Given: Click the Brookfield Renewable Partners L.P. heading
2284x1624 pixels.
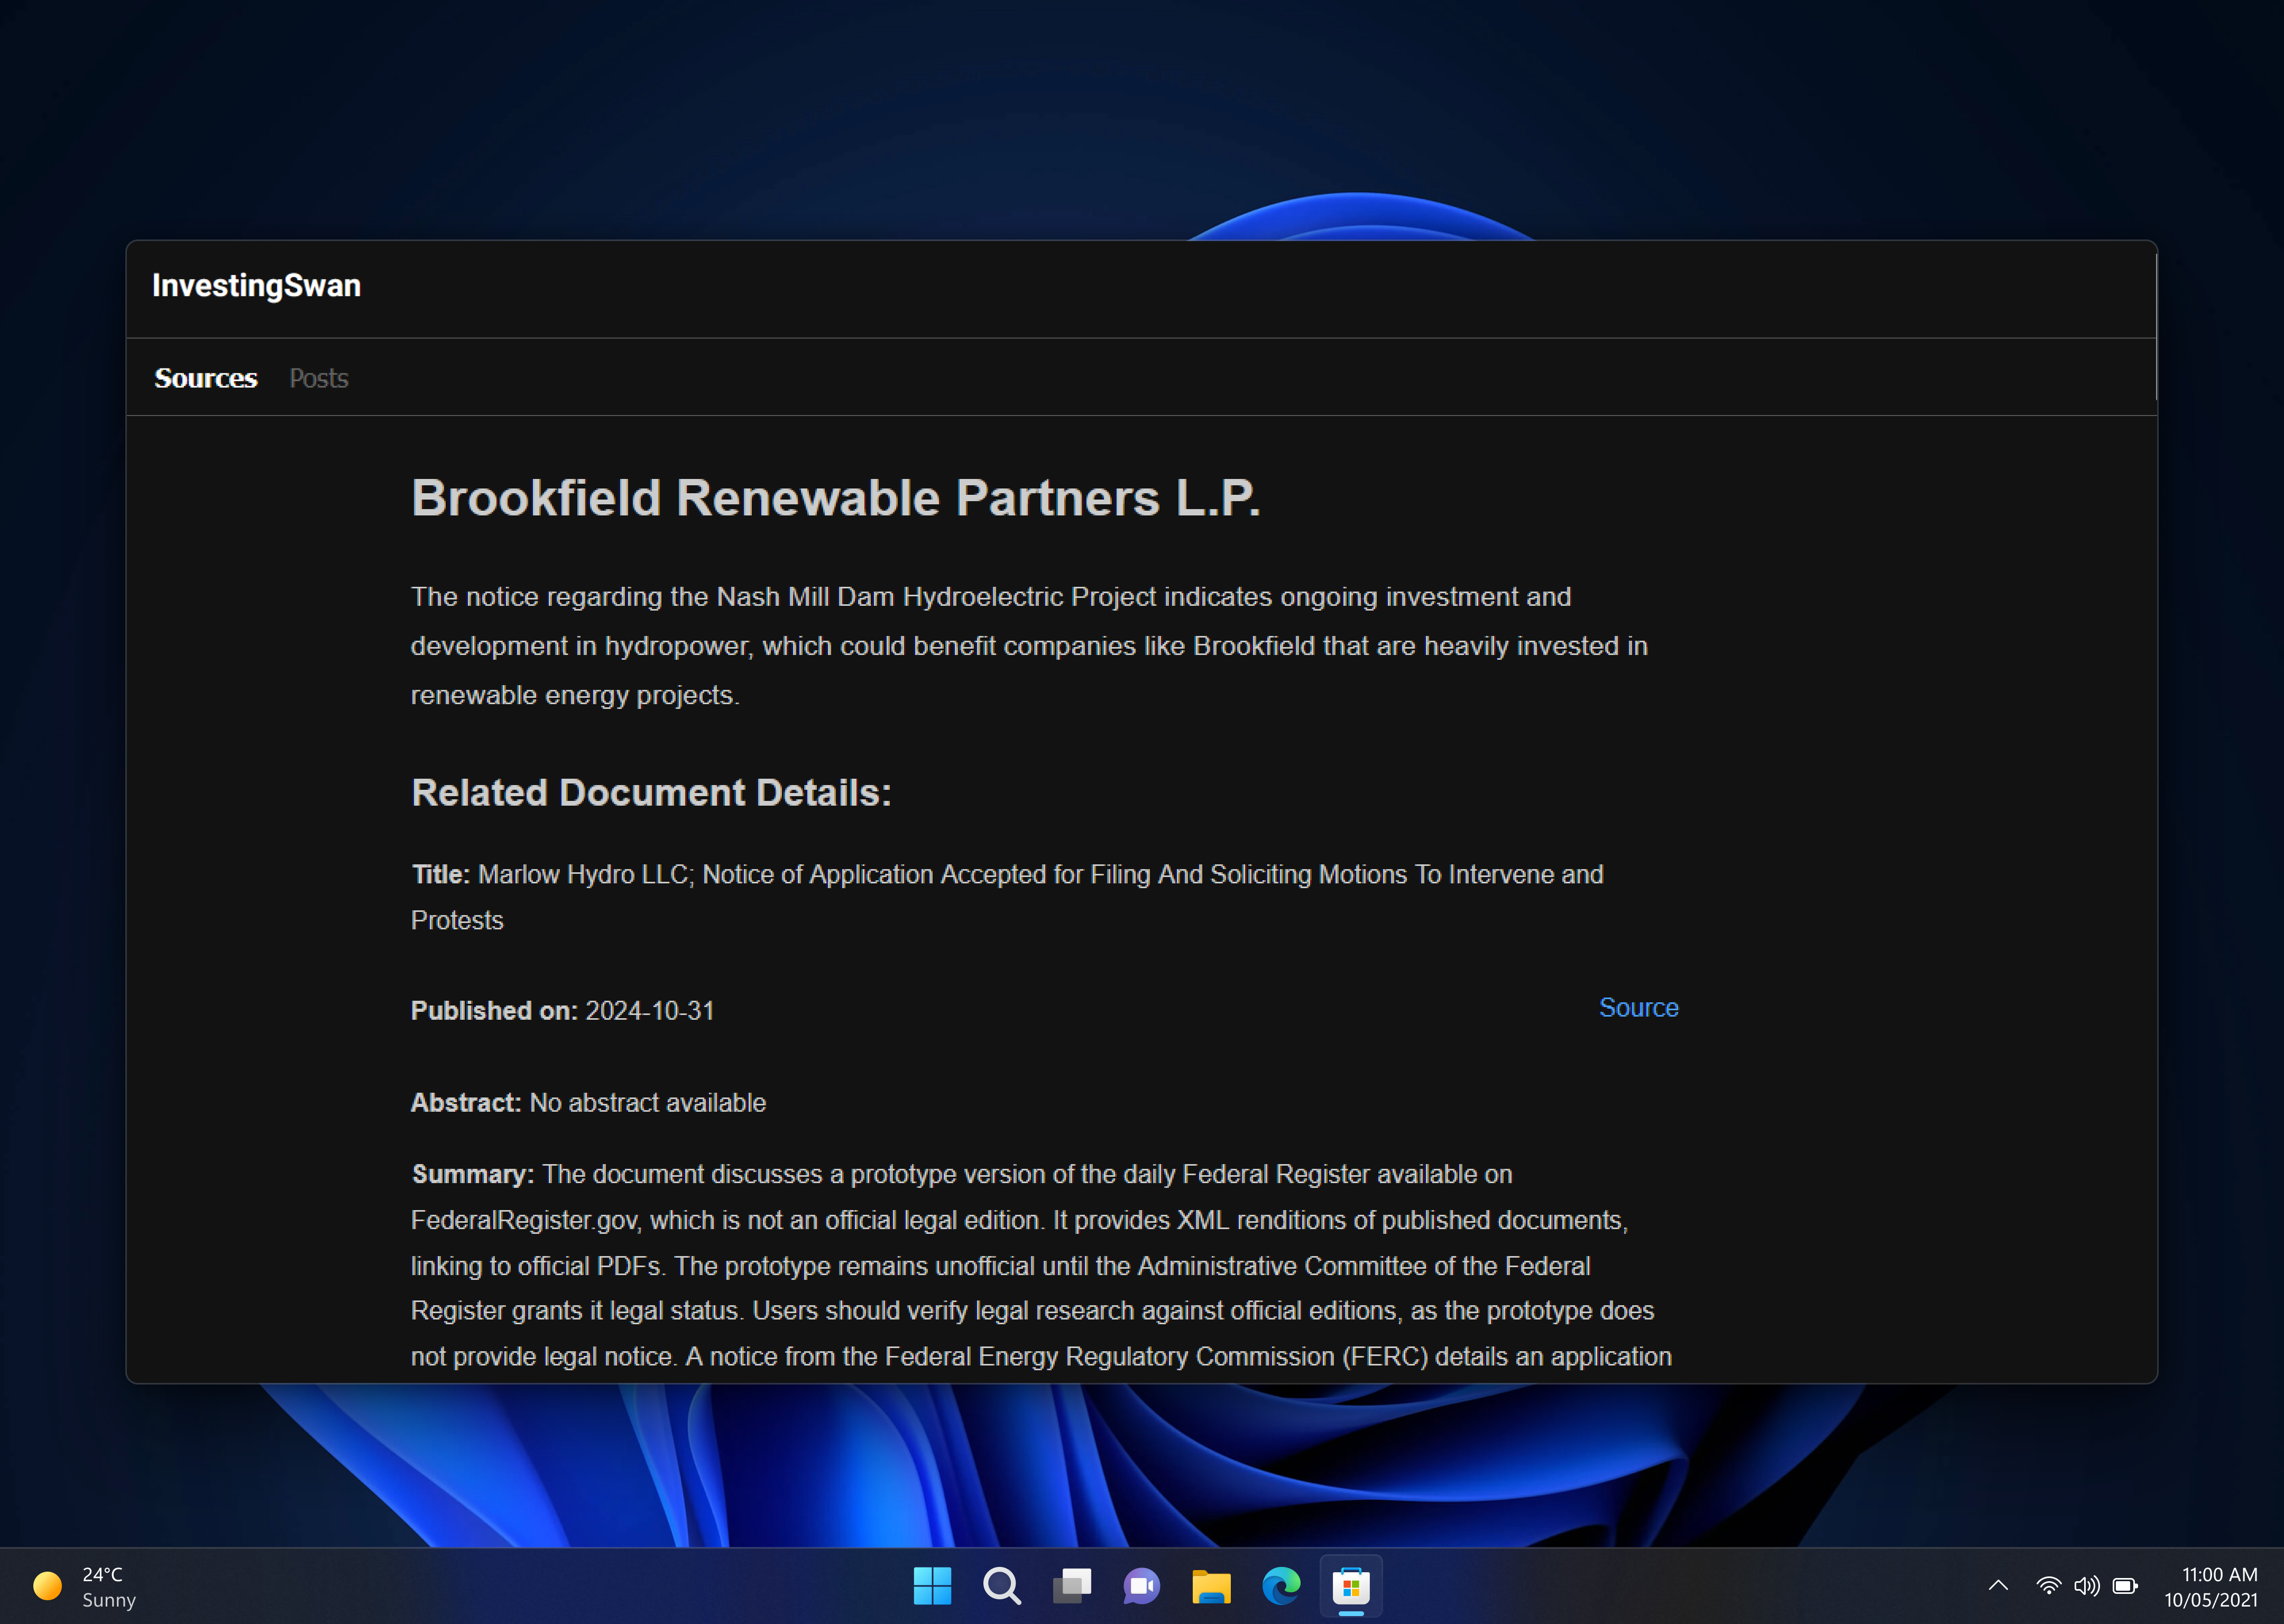Looking at the screenshot, I should 835,498.
